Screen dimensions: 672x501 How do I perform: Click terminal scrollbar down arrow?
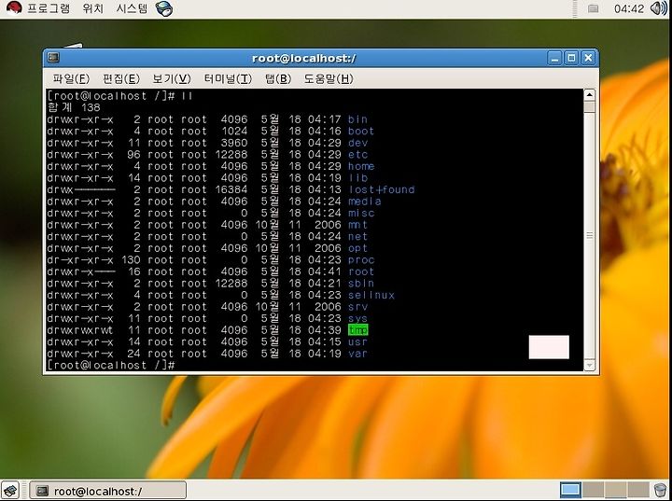589,365
